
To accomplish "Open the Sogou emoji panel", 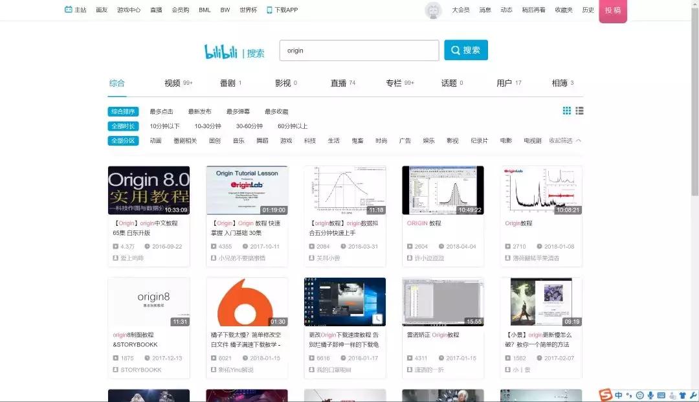I will coord(639,395).
